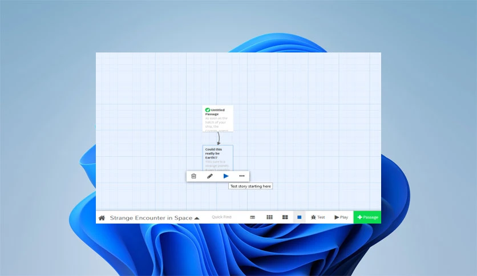Image resolution: width=477 pixels, height=276 pixels.
Task: Open the three-dot more options menu
Action: point(242,176)
